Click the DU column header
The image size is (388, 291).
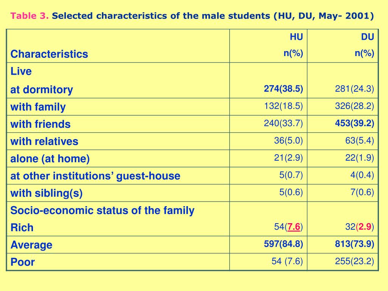pyautogui.click(x=368, y=37)
